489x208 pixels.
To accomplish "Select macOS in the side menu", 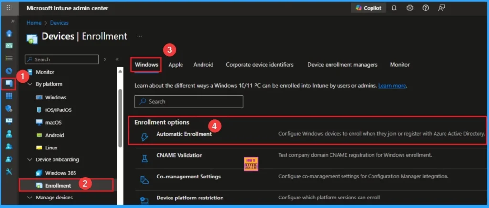I will pos(53,122).
